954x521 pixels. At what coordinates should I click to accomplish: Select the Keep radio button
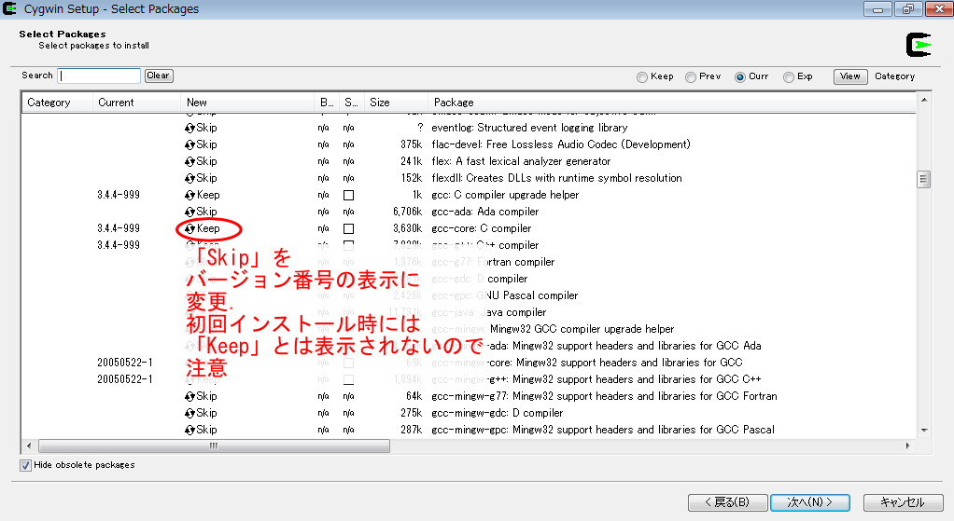point(642,77)
